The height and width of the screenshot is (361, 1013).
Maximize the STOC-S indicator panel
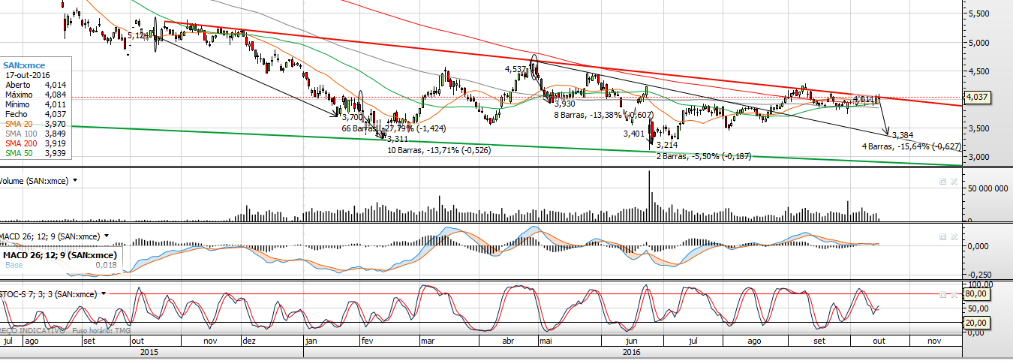(x=943, y=295)
